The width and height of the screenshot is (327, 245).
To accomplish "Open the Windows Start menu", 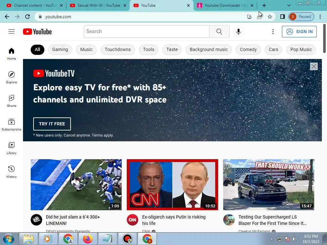I will point(9,239).
